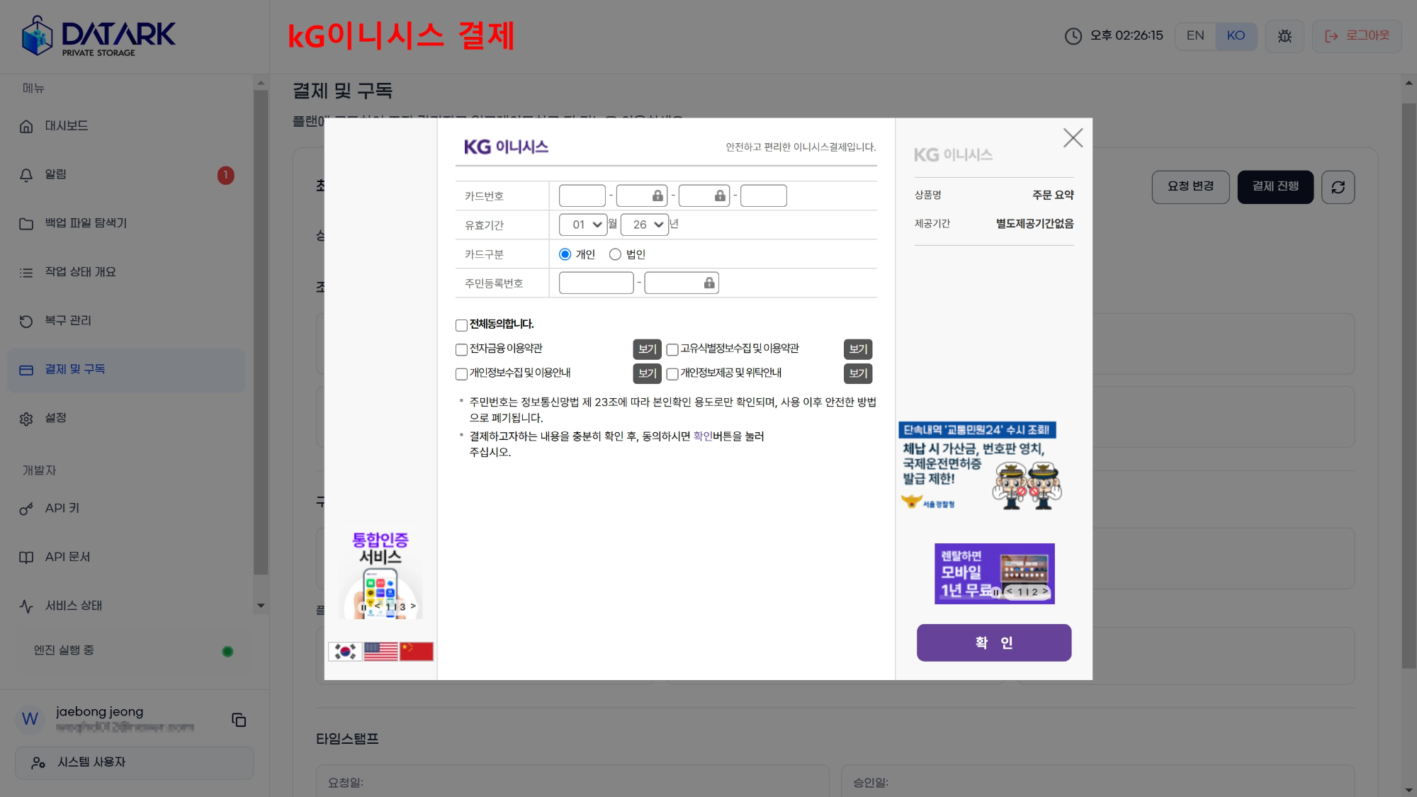This screenshot has width=1417, height=797.
Task: View 개인정보수집 및 이용안내 terms (보기)
Action: tap(647, 373)
